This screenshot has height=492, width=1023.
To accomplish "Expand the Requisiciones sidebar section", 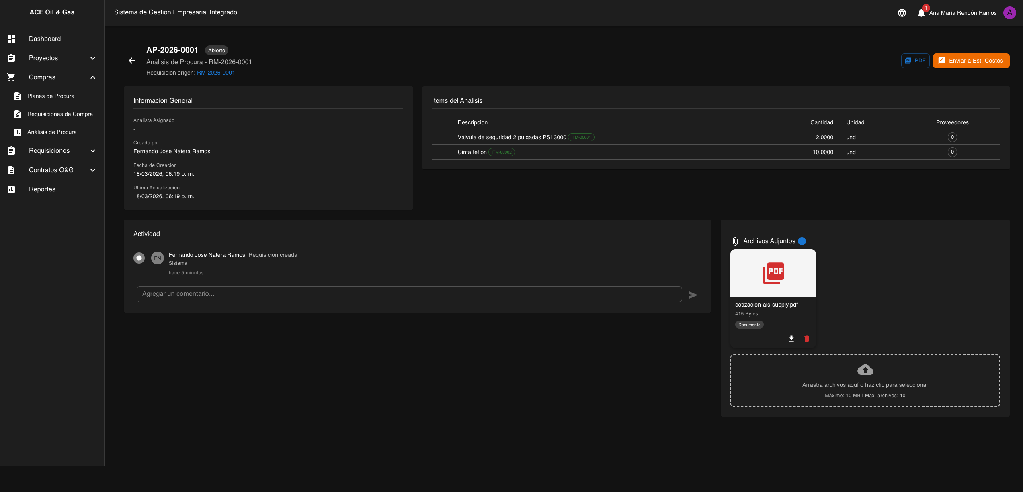I will coord(93,151).
